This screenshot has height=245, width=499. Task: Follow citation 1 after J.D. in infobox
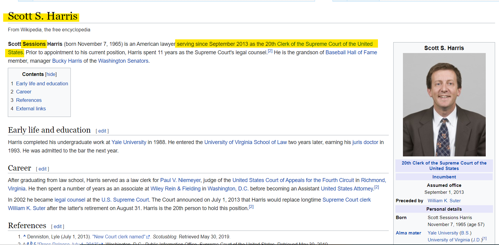485,238
